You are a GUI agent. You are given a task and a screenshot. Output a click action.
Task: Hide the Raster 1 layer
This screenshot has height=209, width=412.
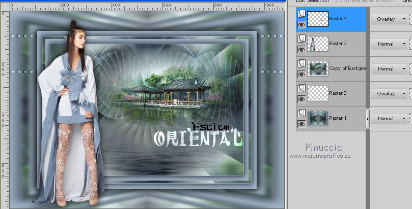coord(301,124)
